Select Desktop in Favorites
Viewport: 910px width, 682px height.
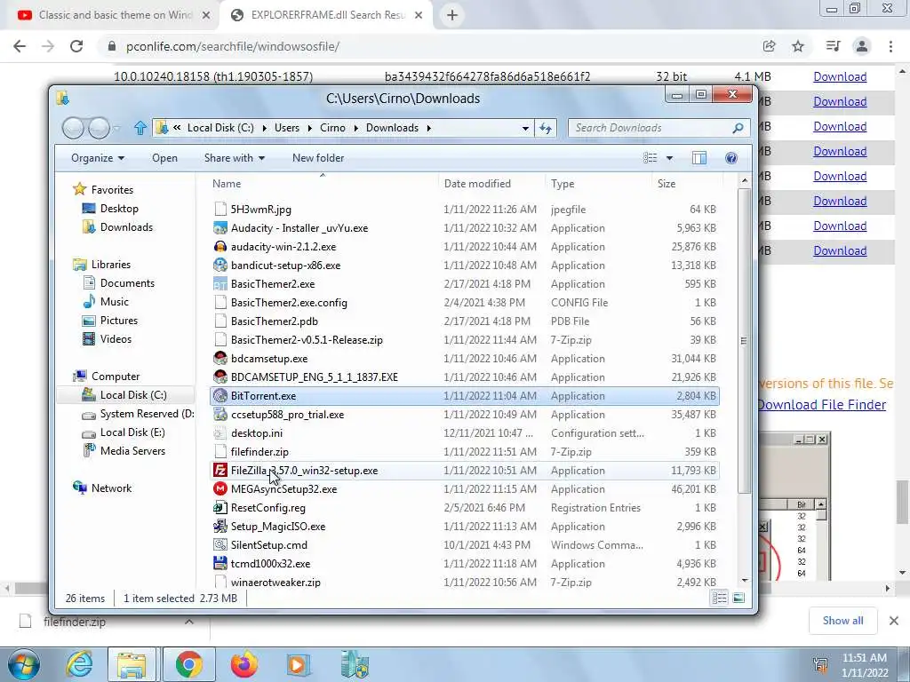(119, 208)
